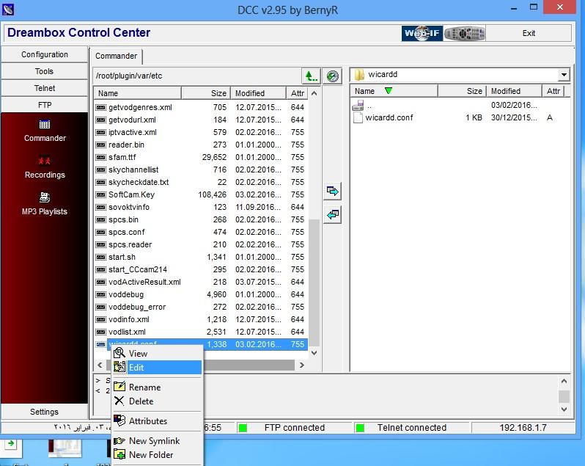This screenshot has height=466, width=585.
Task: Transfer file to local with right arrow
Action: 332,192
